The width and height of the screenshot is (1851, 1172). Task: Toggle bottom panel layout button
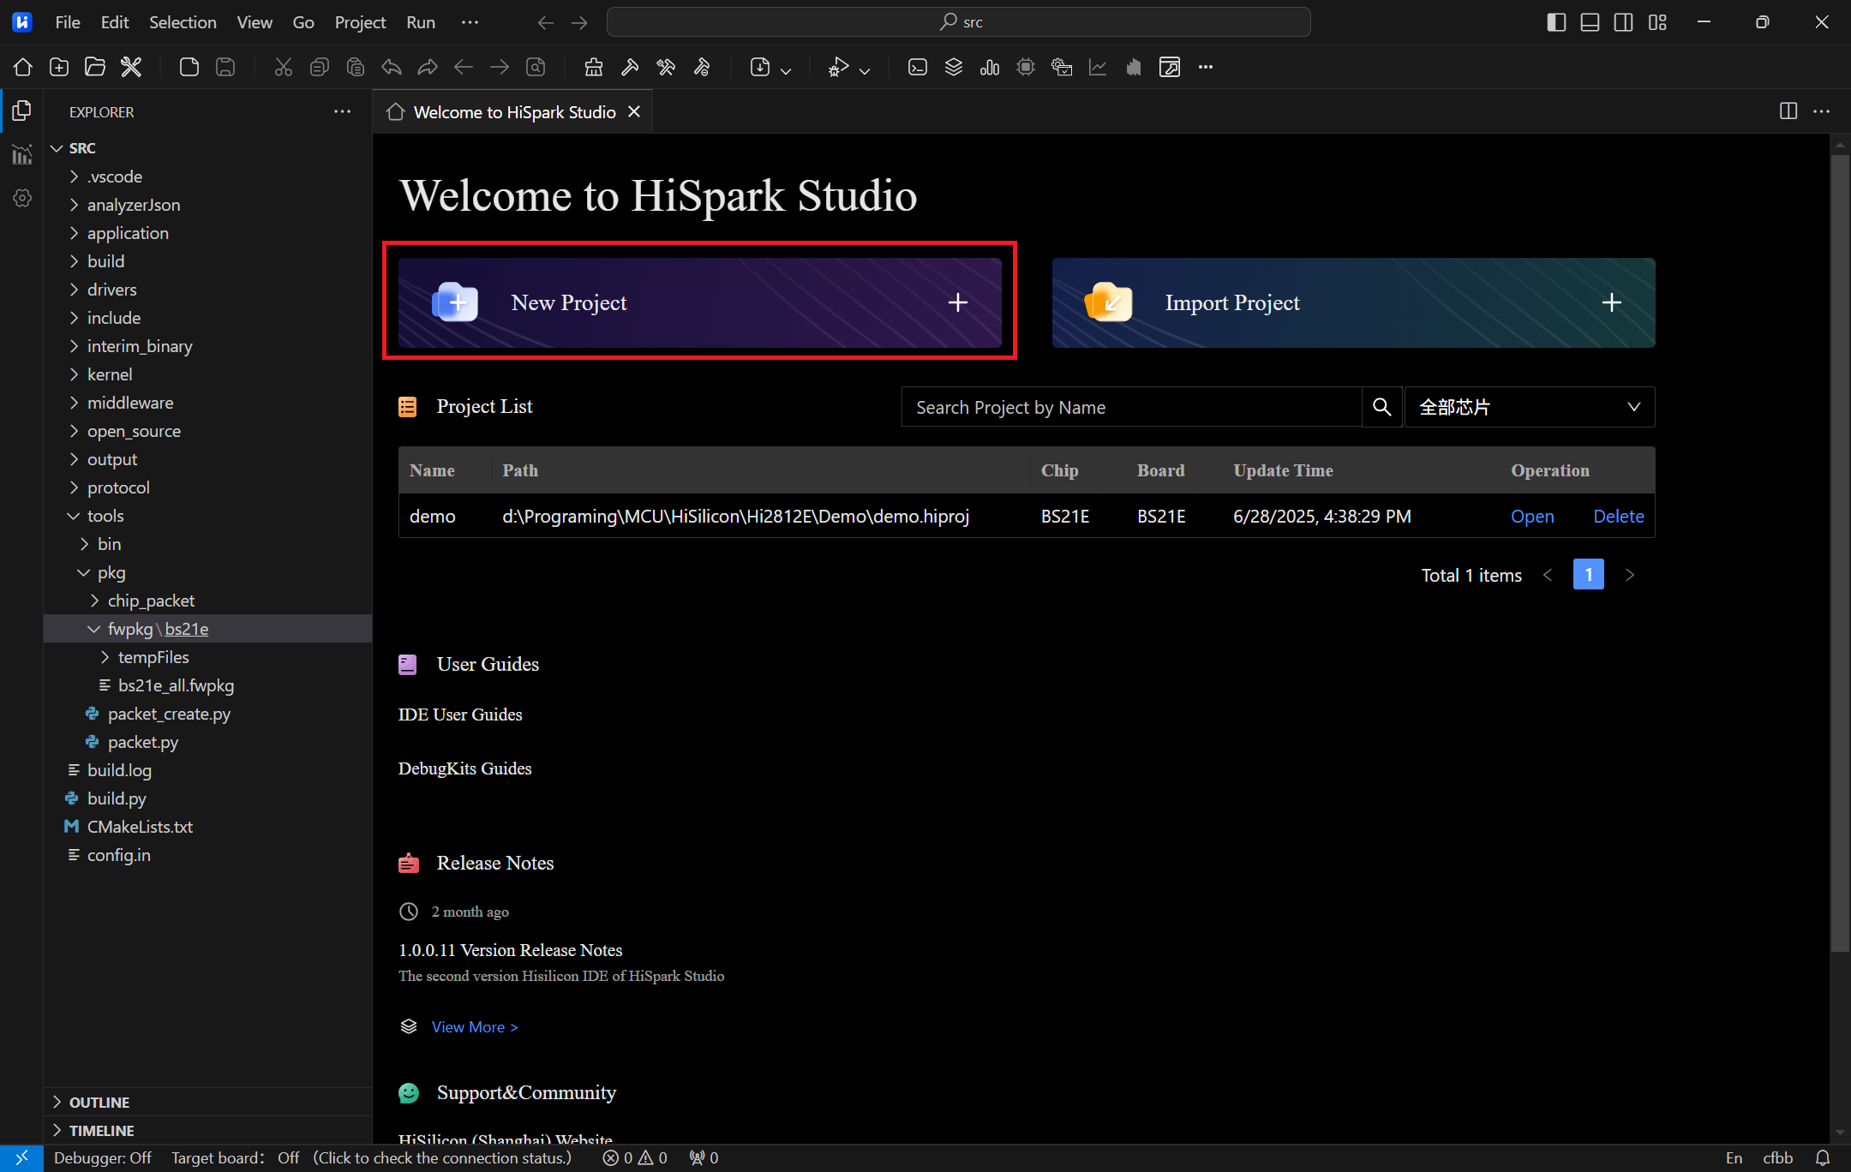click(x=1590, y=22)
